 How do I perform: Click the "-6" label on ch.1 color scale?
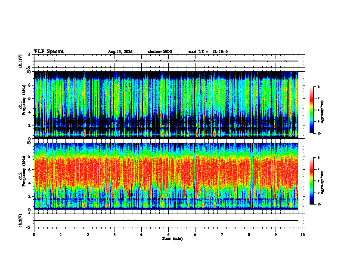coord(318,87)
